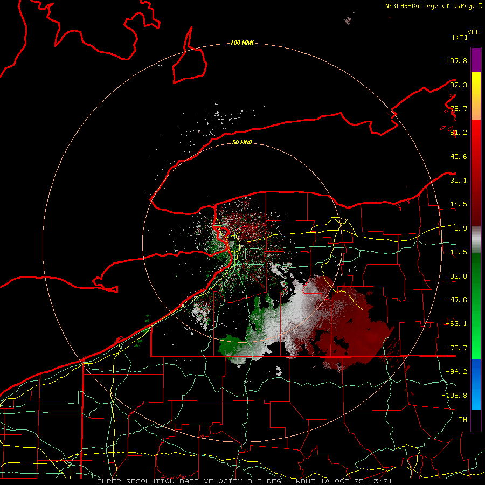This screenshot has height=485, width=485.
Task: Click the -63.1 velocity scale value
Action: click(456, 324)
